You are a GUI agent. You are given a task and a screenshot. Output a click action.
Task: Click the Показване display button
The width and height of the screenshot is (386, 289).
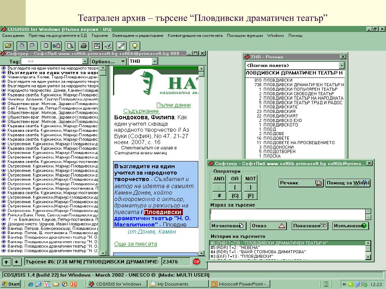coord(310,226)
